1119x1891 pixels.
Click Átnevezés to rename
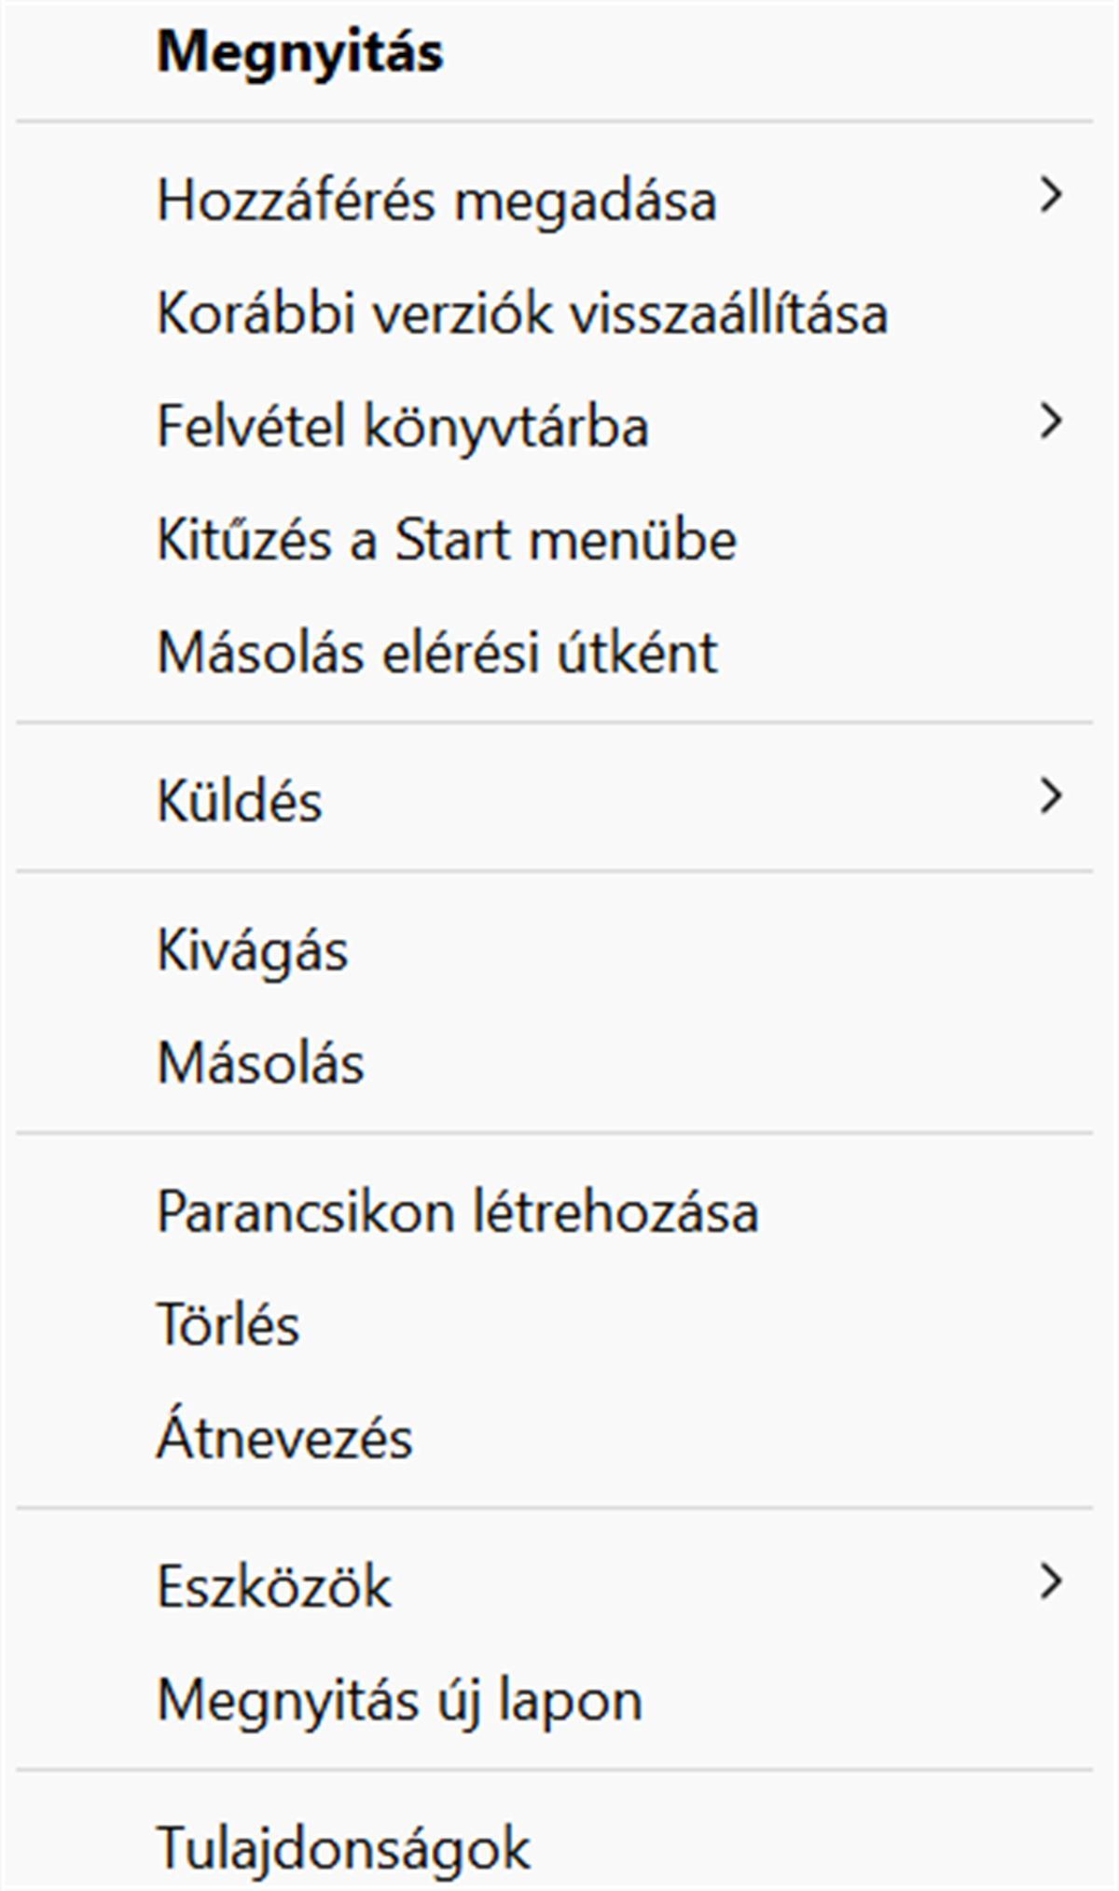284,1437
